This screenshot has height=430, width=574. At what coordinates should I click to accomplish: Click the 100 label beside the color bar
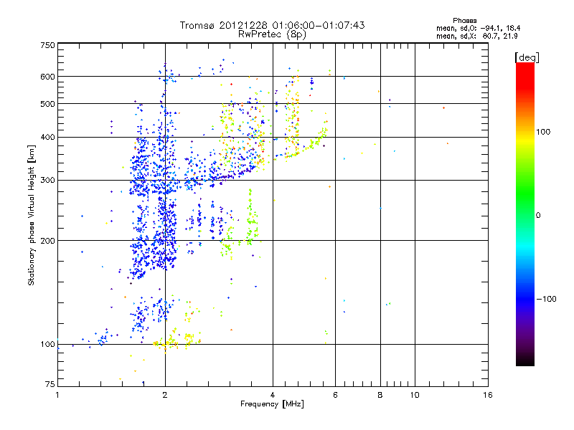pyautogui.click(x=543, y=132)
